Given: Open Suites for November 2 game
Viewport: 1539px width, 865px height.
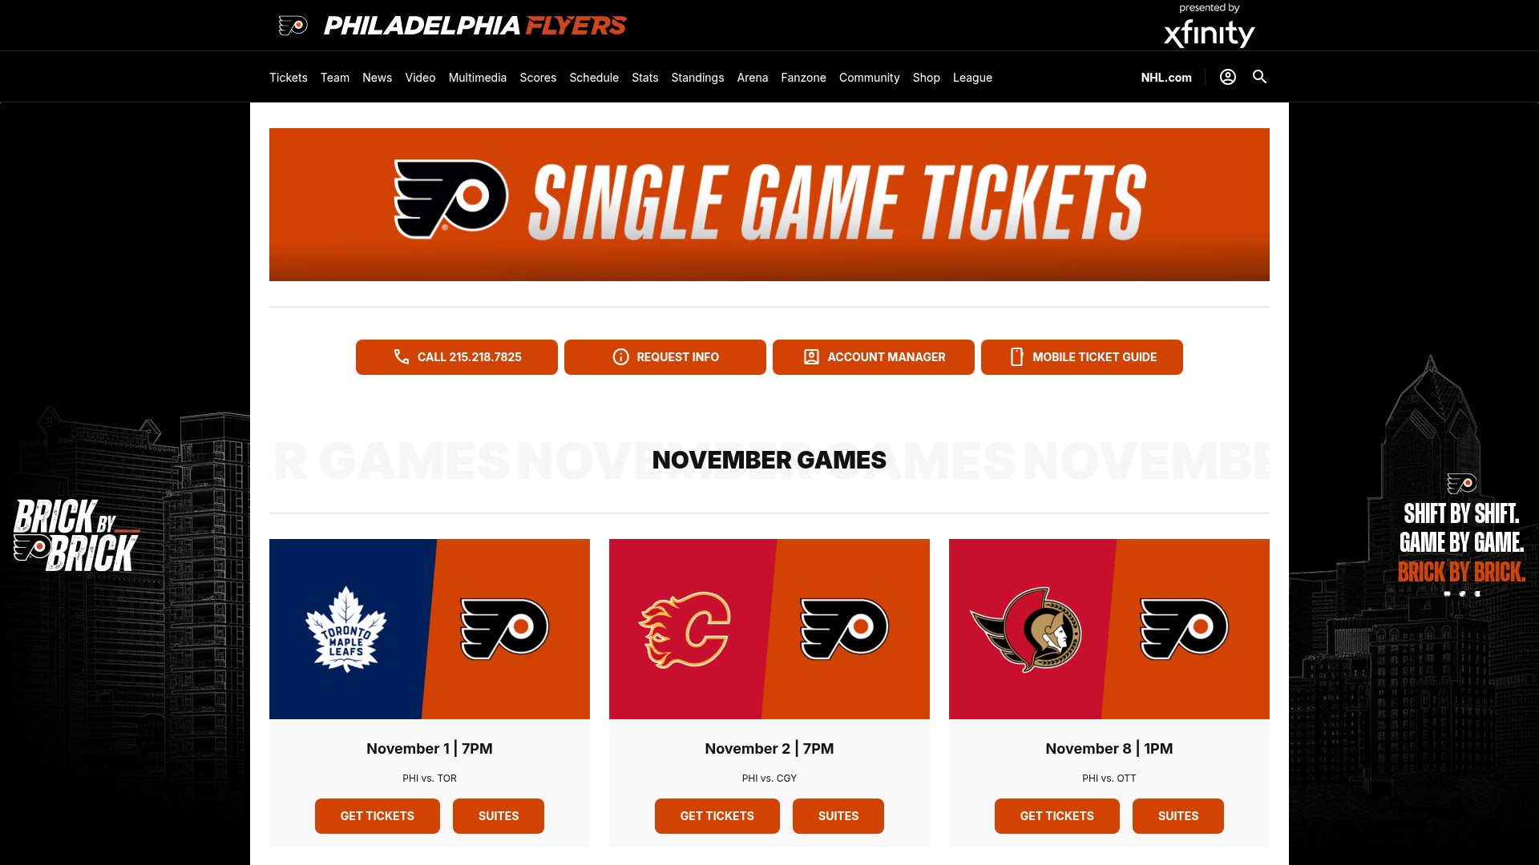Looking at the screenshot, I should [x=838, y=816].
